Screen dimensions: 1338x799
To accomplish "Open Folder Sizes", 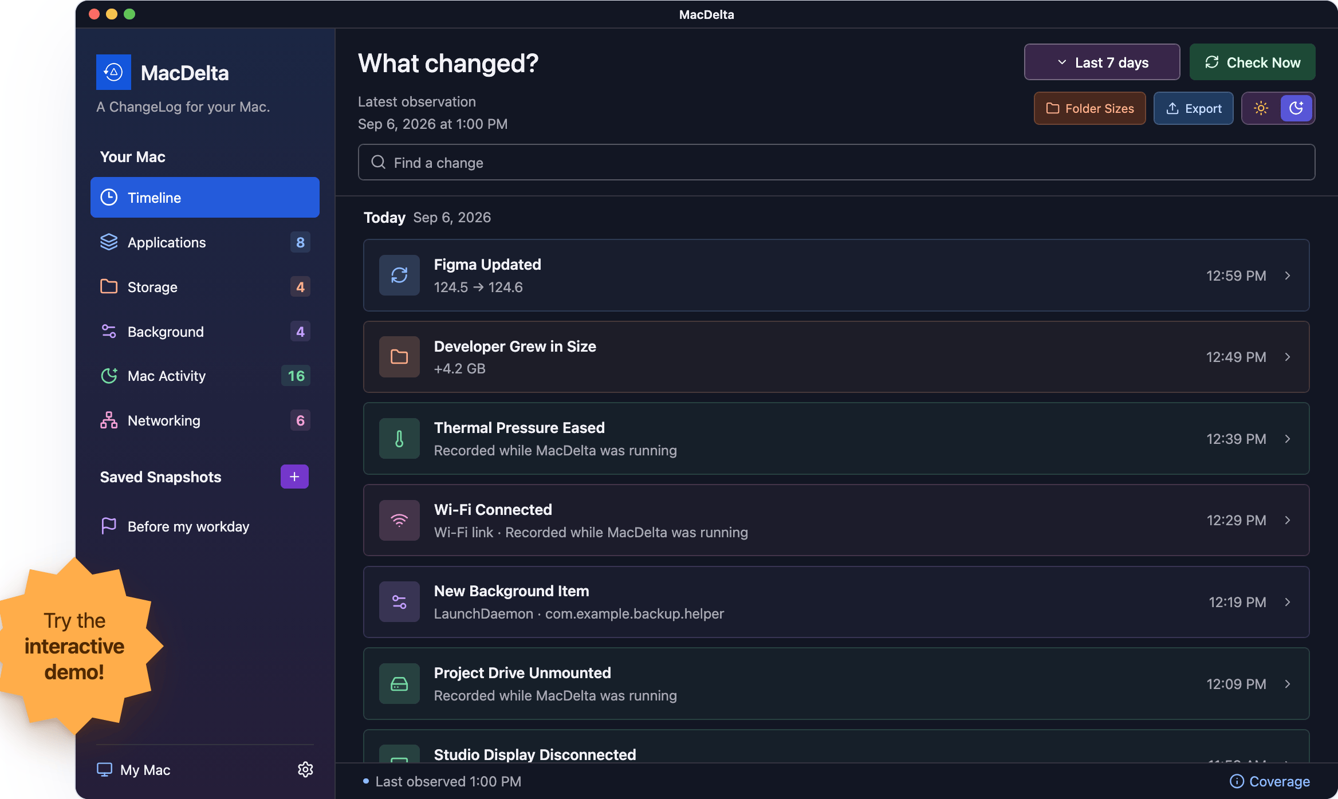I will [x=1090, y=108].
